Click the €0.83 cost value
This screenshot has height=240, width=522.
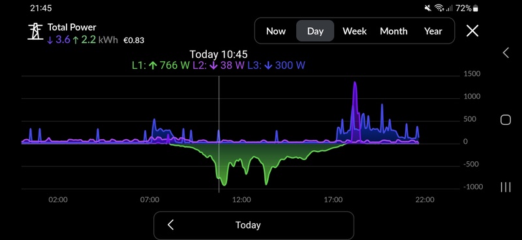134,40
